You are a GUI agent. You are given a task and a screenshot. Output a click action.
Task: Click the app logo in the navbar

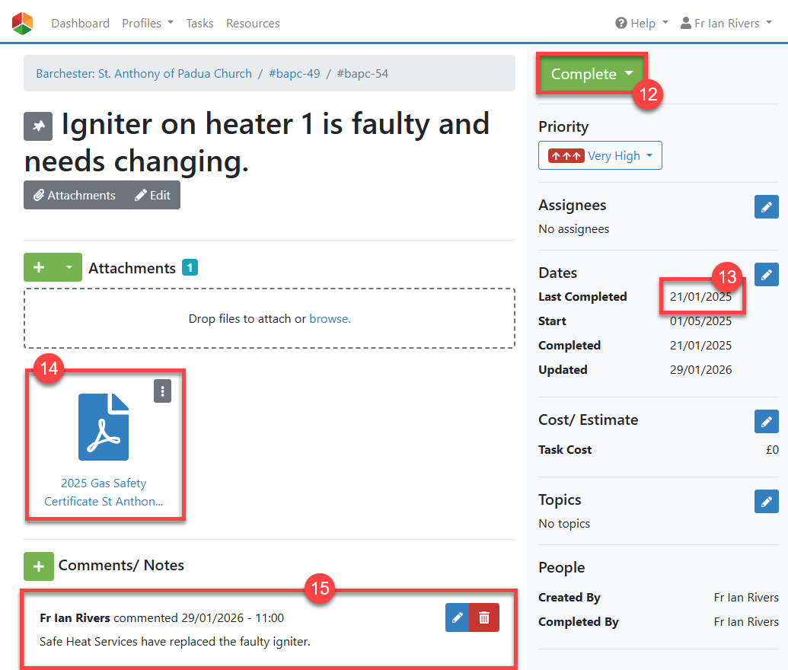click(x=23, y=23)
